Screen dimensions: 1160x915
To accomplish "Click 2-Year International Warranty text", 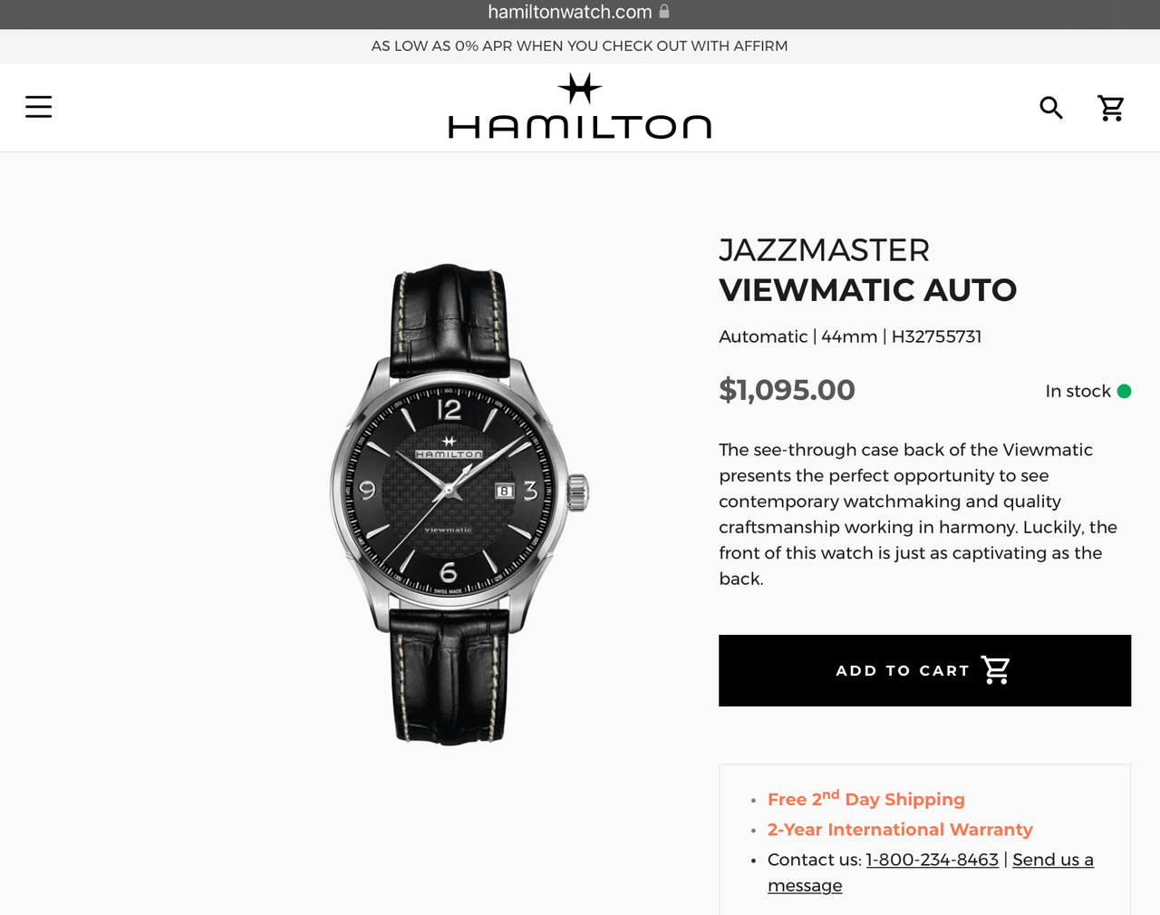I will point(900,830).
